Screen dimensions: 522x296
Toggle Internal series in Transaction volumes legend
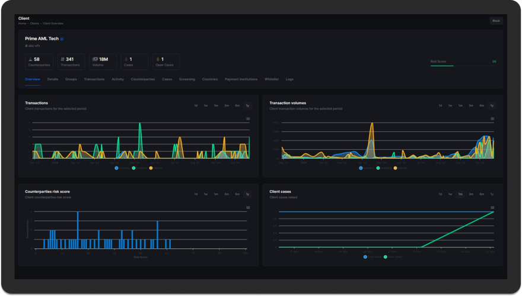(x=400, y=168)
